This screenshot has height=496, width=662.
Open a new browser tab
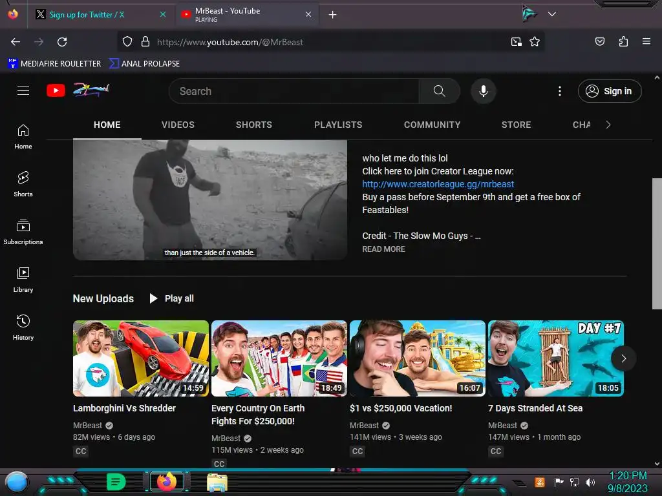(333, 15)
